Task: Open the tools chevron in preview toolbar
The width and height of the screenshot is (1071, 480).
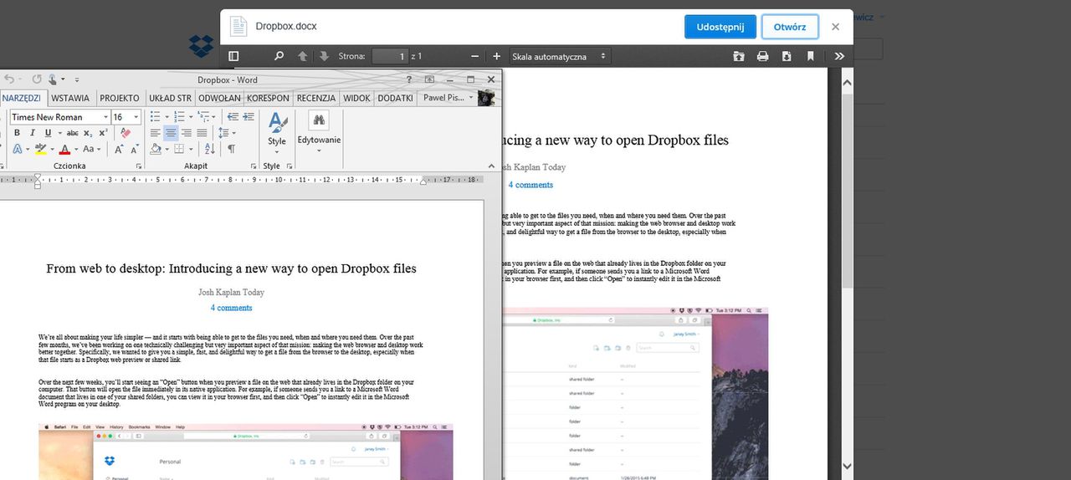Action: pyautogui.click(x=839, y=56)
